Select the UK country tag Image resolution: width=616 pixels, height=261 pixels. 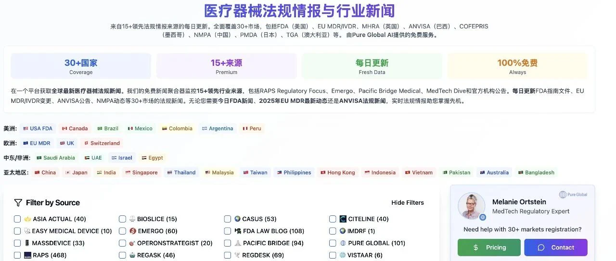coord(67,143)
